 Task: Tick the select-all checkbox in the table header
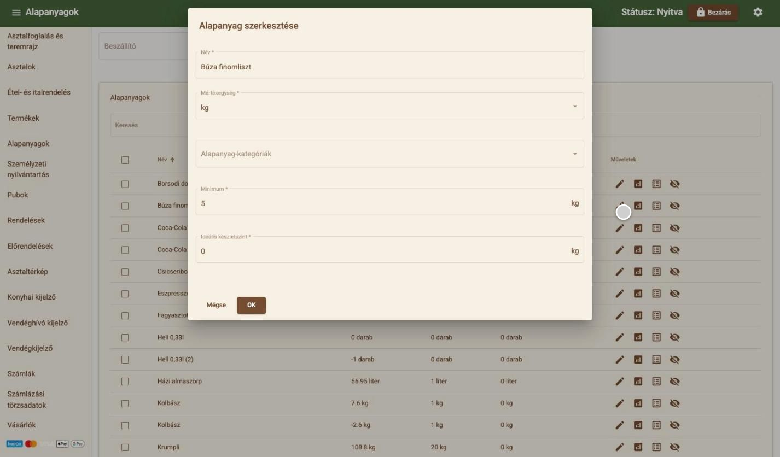click(125, 160)
